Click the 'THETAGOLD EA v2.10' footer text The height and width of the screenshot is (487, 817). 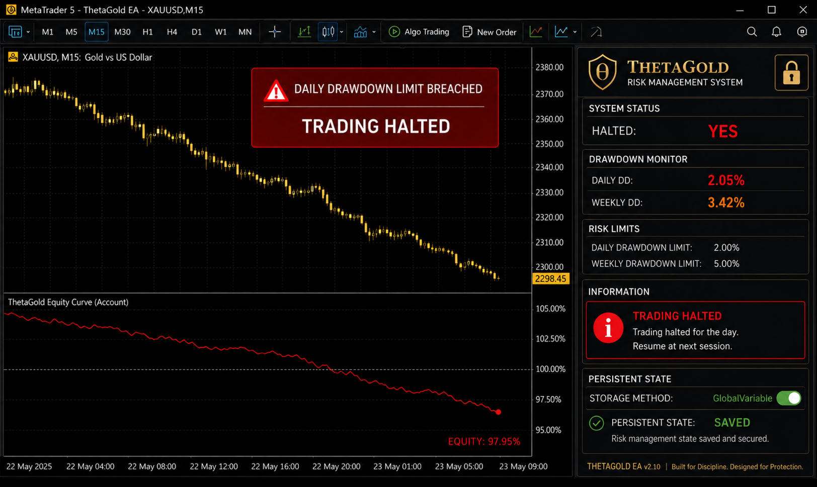623,467
